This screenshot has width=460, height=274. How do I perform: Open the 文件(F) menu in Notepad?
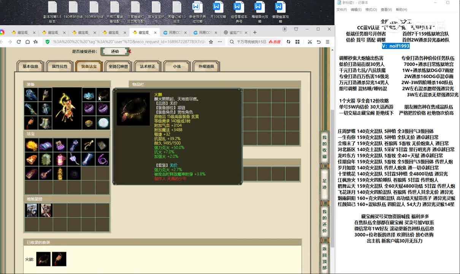pyautogui.click(x=342, y=10)
